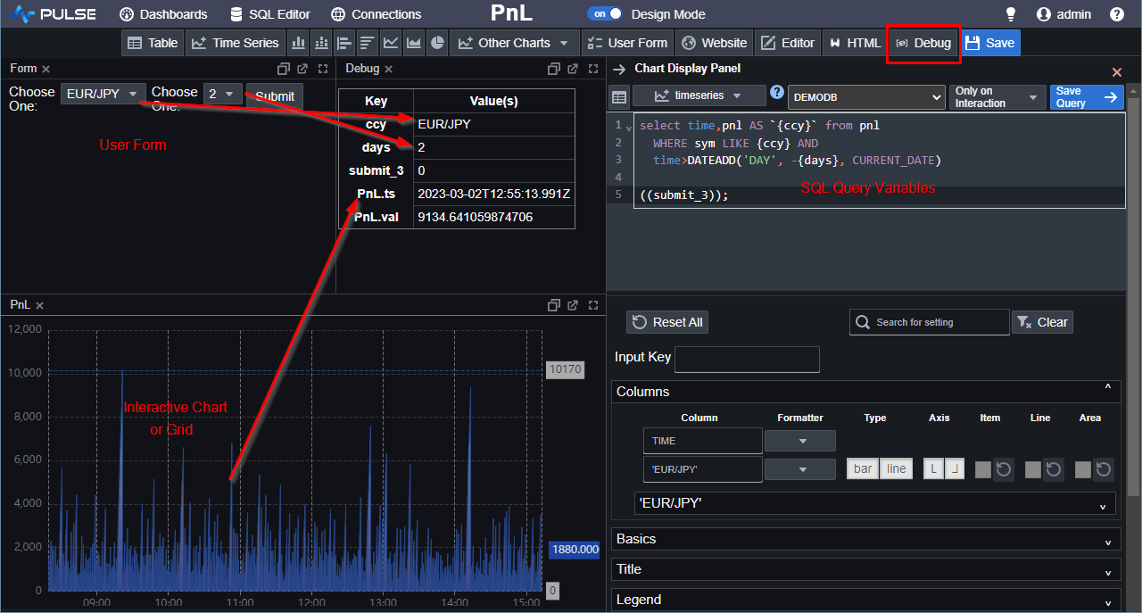The height and width of the screenshot is (613, 1142).
Task: Collapse Chart Display Panel with the arrow
Action: (618, 69)
